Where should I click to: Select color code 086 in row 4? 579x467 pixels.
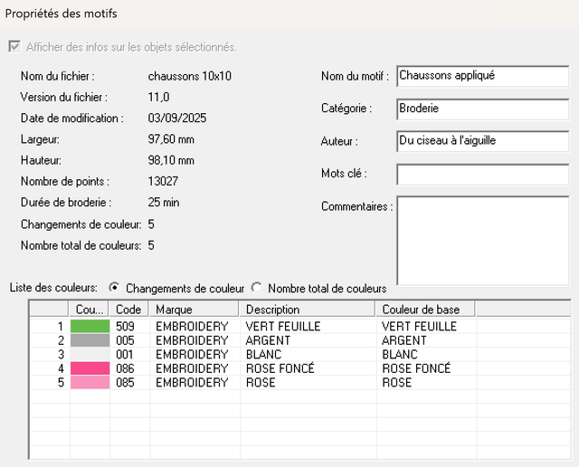tap(125, 369)
